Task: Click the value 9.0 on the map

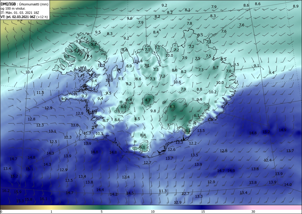Action: pyautogui.click(x=64, y=99)
